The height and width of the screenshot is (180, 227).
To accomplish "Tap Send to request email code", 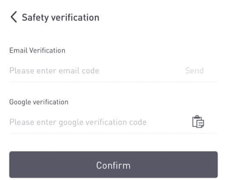I will [x=194, y=70].
